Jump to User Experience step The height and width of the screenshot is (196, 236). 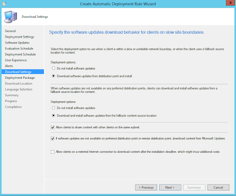click(x=16, y=60)
